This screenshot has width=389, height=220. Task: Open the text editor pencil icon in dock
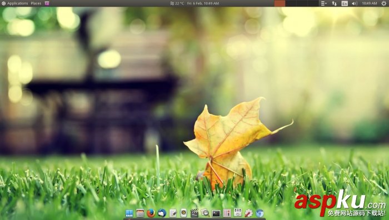173,213
